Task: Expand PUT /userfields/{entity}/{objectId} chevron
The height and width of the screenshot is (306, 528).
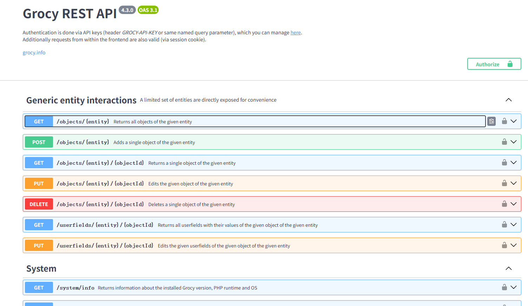Action: pyautogui.click(x=514, y=245)
